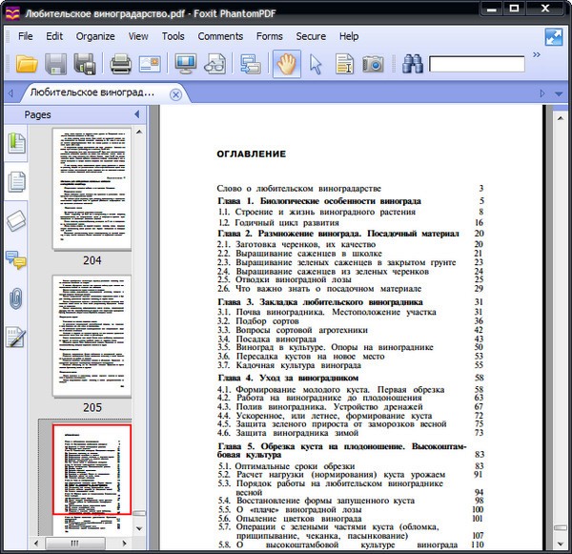572x554 pixels.
Task: Open the Forms menu
Action: tap(270, 36)
